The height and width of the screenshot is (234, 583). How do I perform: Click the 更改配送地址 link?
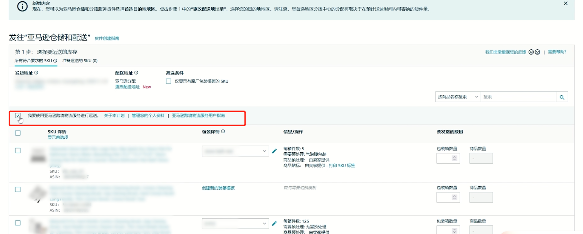click(127, 87)
